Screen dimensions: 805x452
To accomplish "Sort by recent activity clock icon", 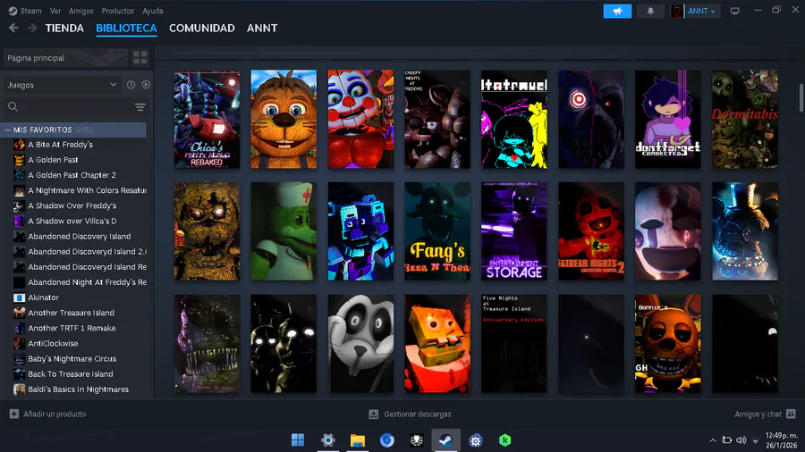I will [x=131, y=85].
